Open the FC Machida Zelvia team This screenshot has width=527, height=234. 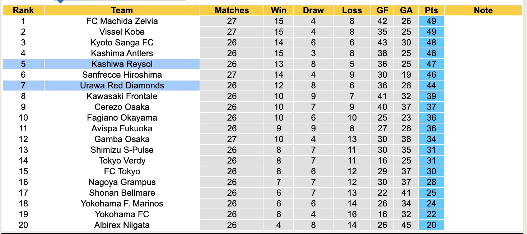[x=122, y=21]
